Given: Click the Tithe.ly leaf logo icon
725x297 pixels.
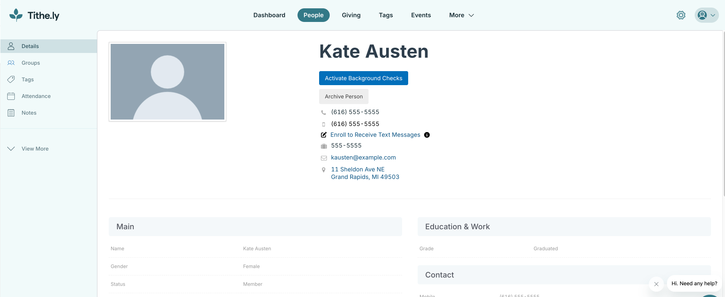Looking at the screenshot, I should point(16,15).
